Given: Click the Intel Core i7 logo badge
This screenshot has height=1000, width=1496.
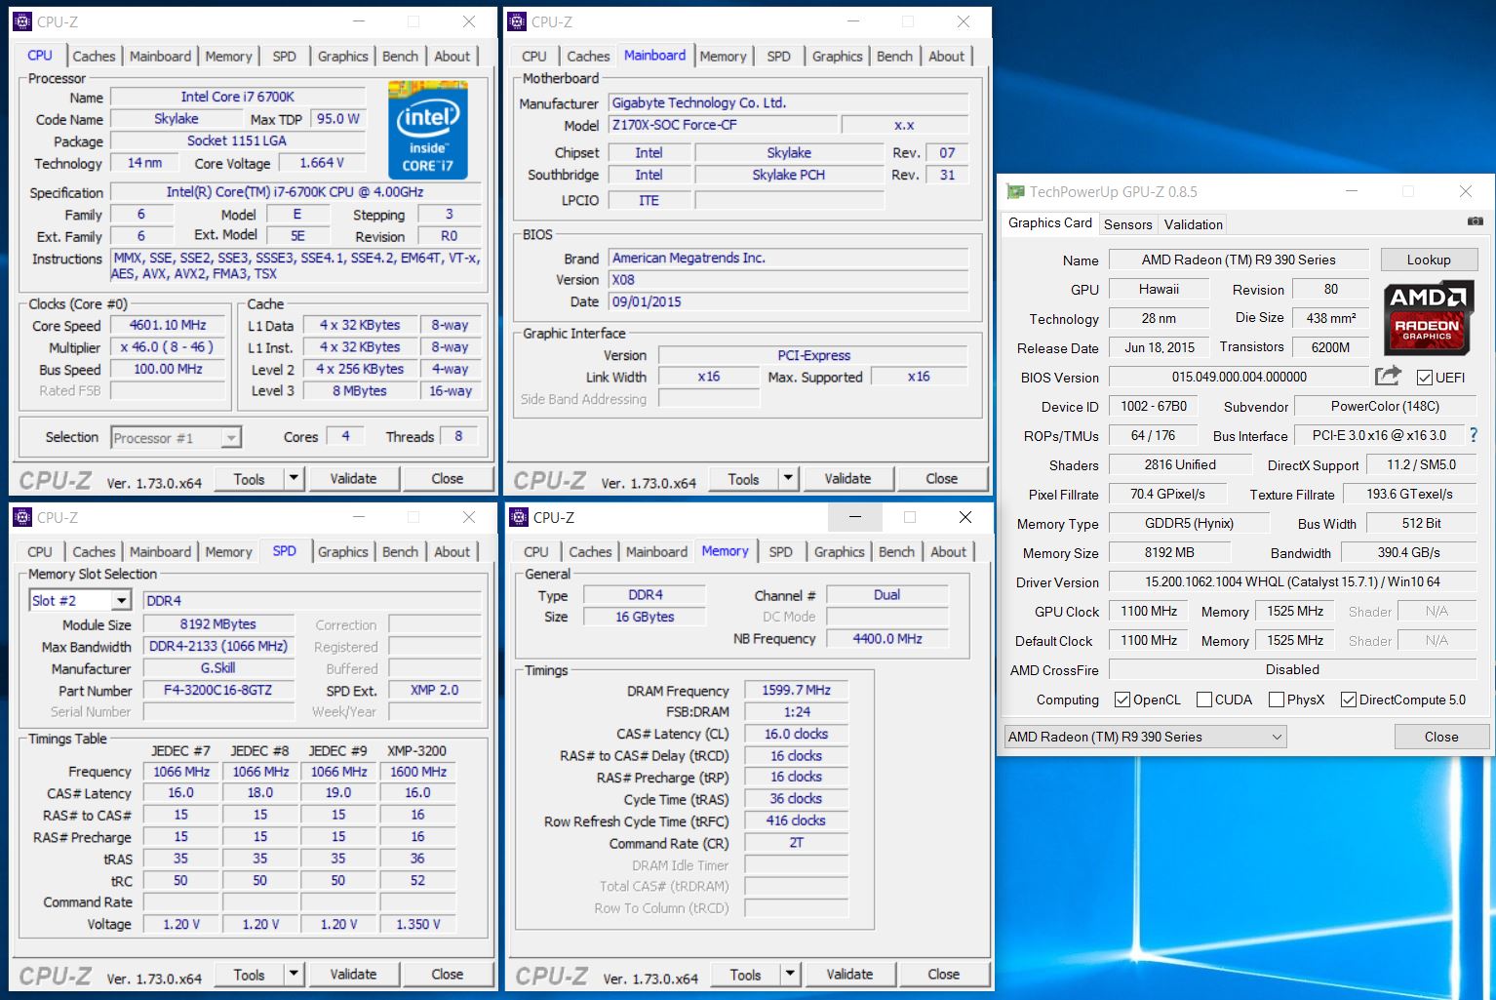Looking at the screenshot, I should (427, 131).
